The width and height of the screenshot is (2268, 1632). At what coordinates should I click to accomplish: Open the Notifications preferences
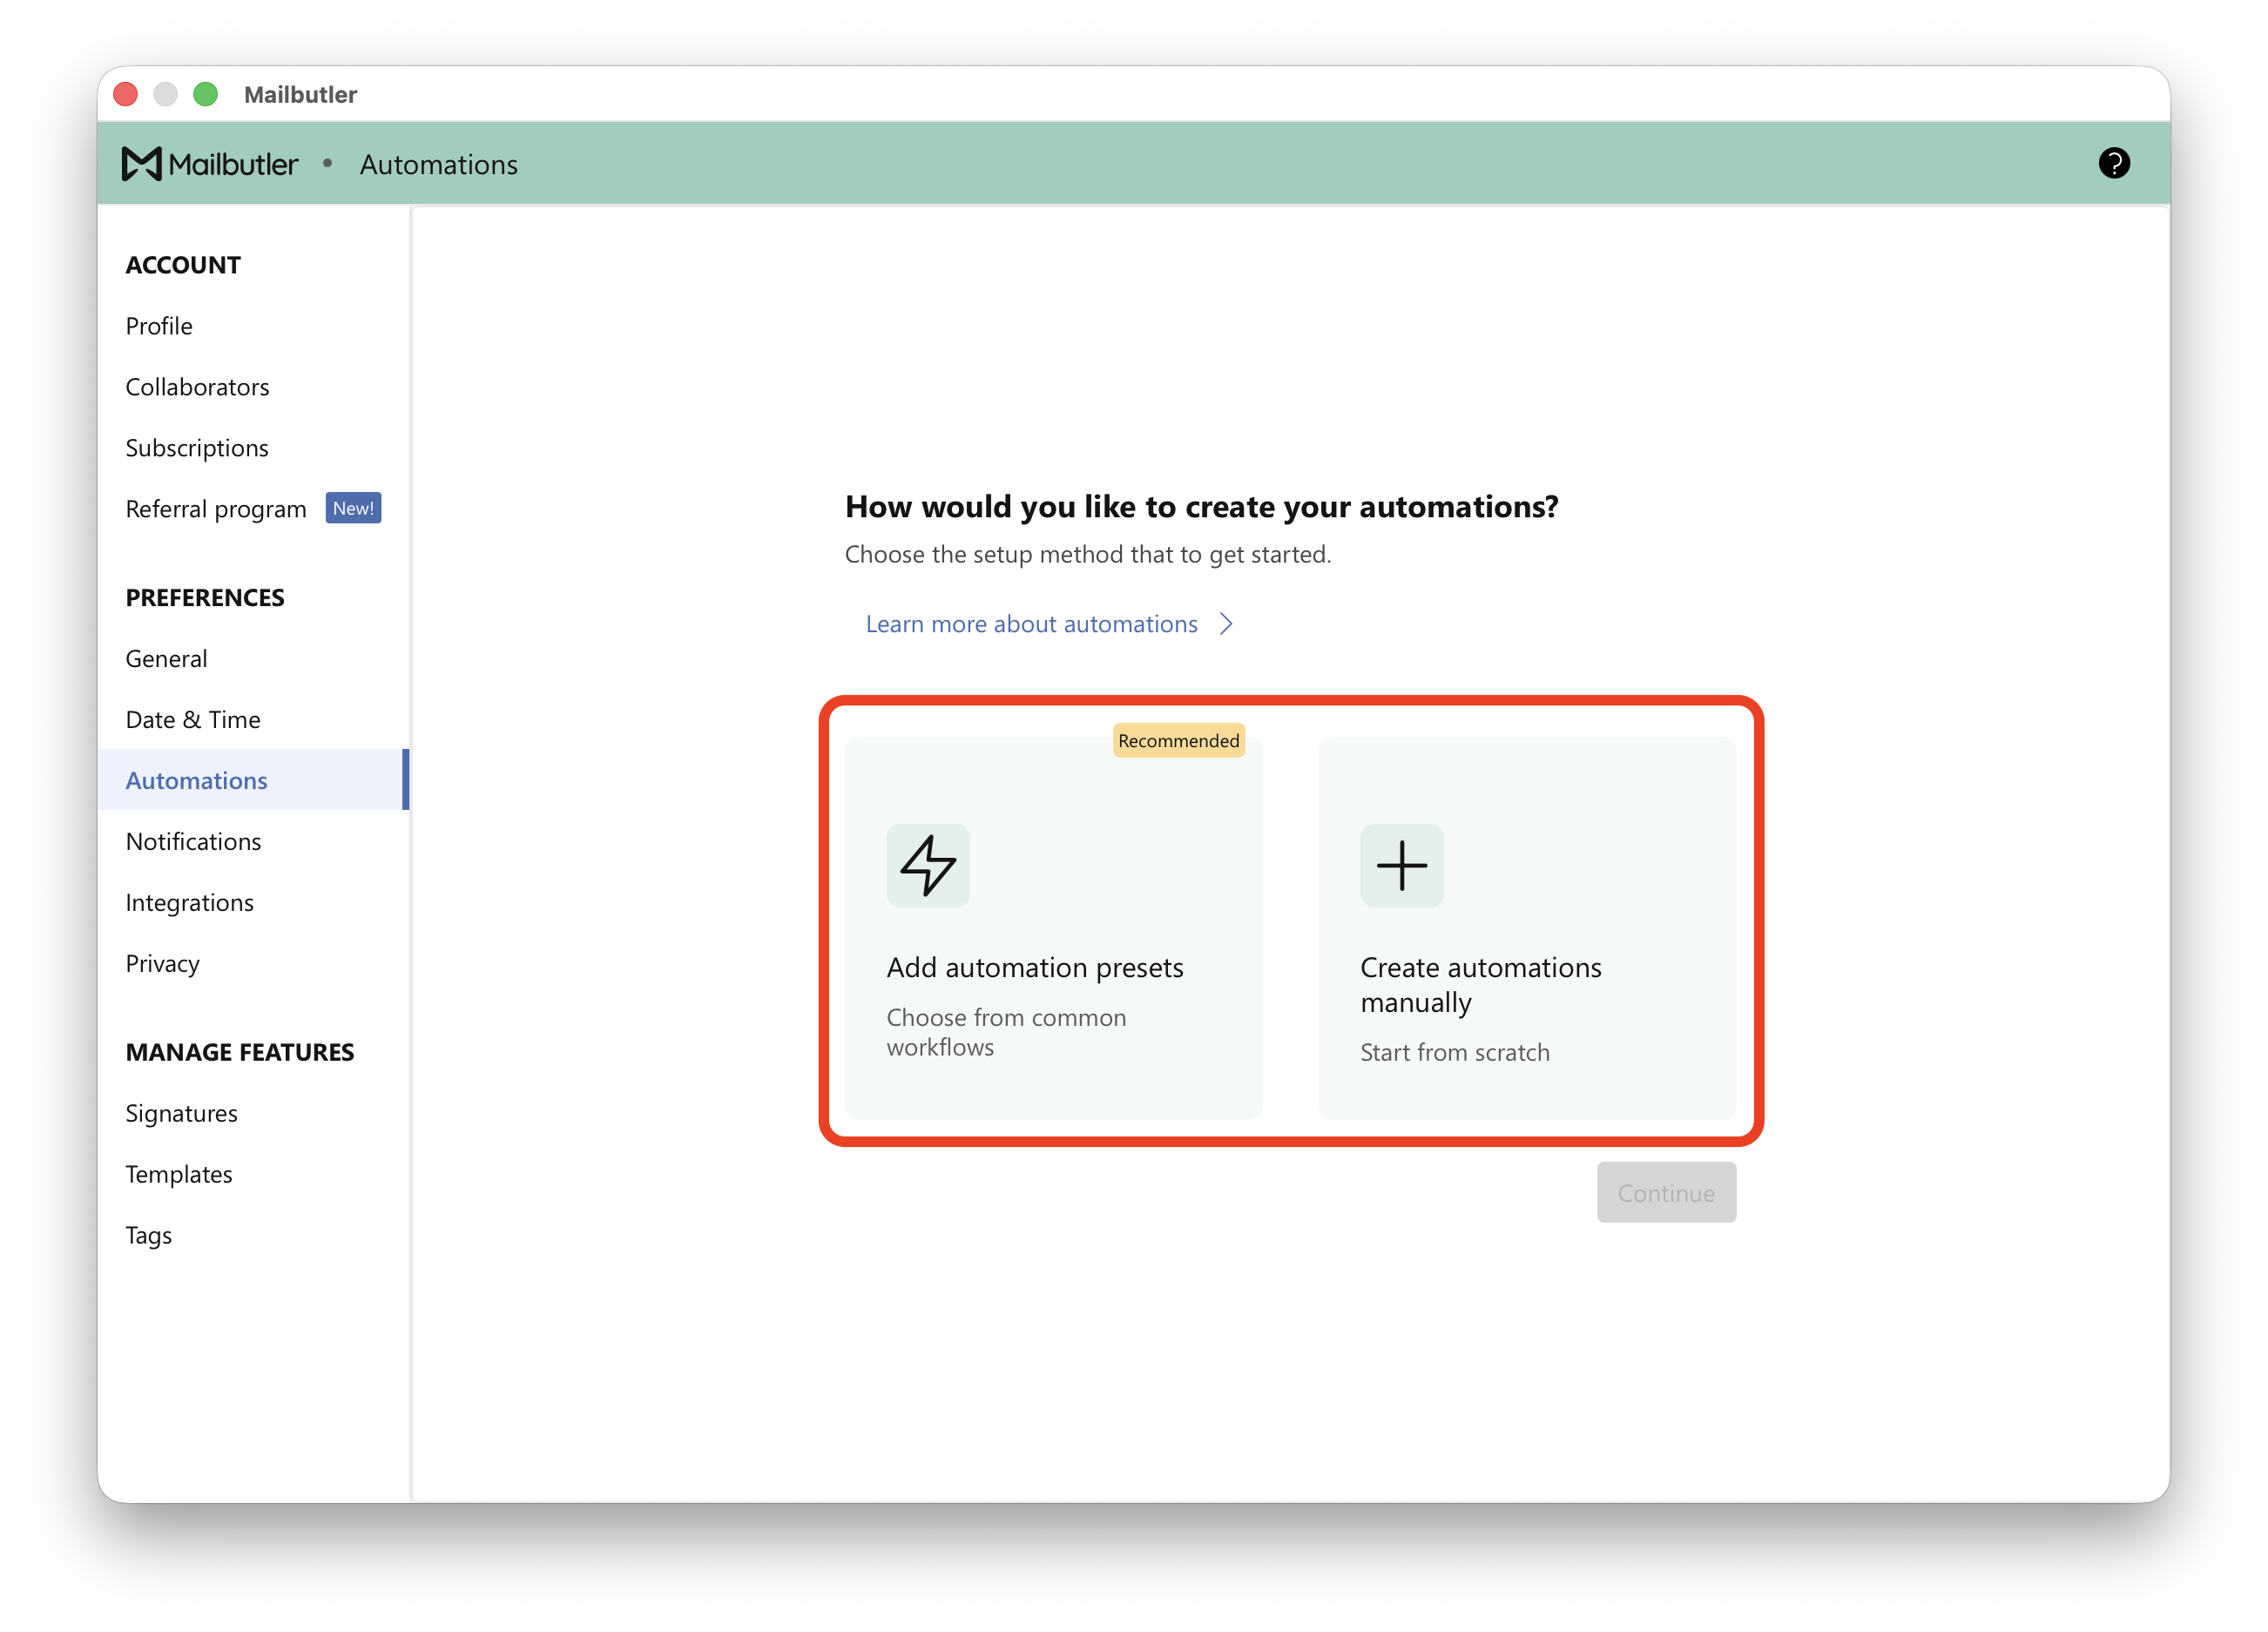point(193,842)
